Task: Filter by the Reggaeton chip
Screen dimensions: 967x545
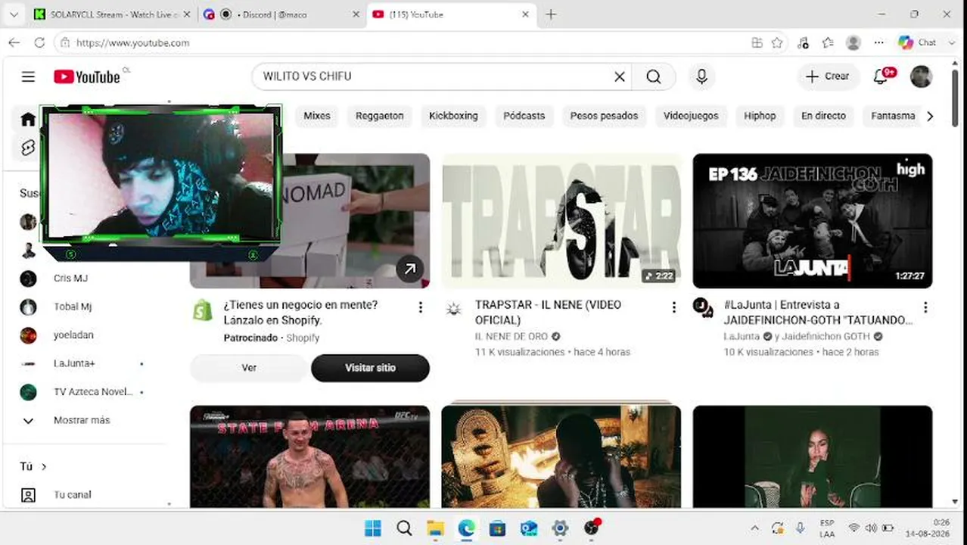Action: (380, 116)
